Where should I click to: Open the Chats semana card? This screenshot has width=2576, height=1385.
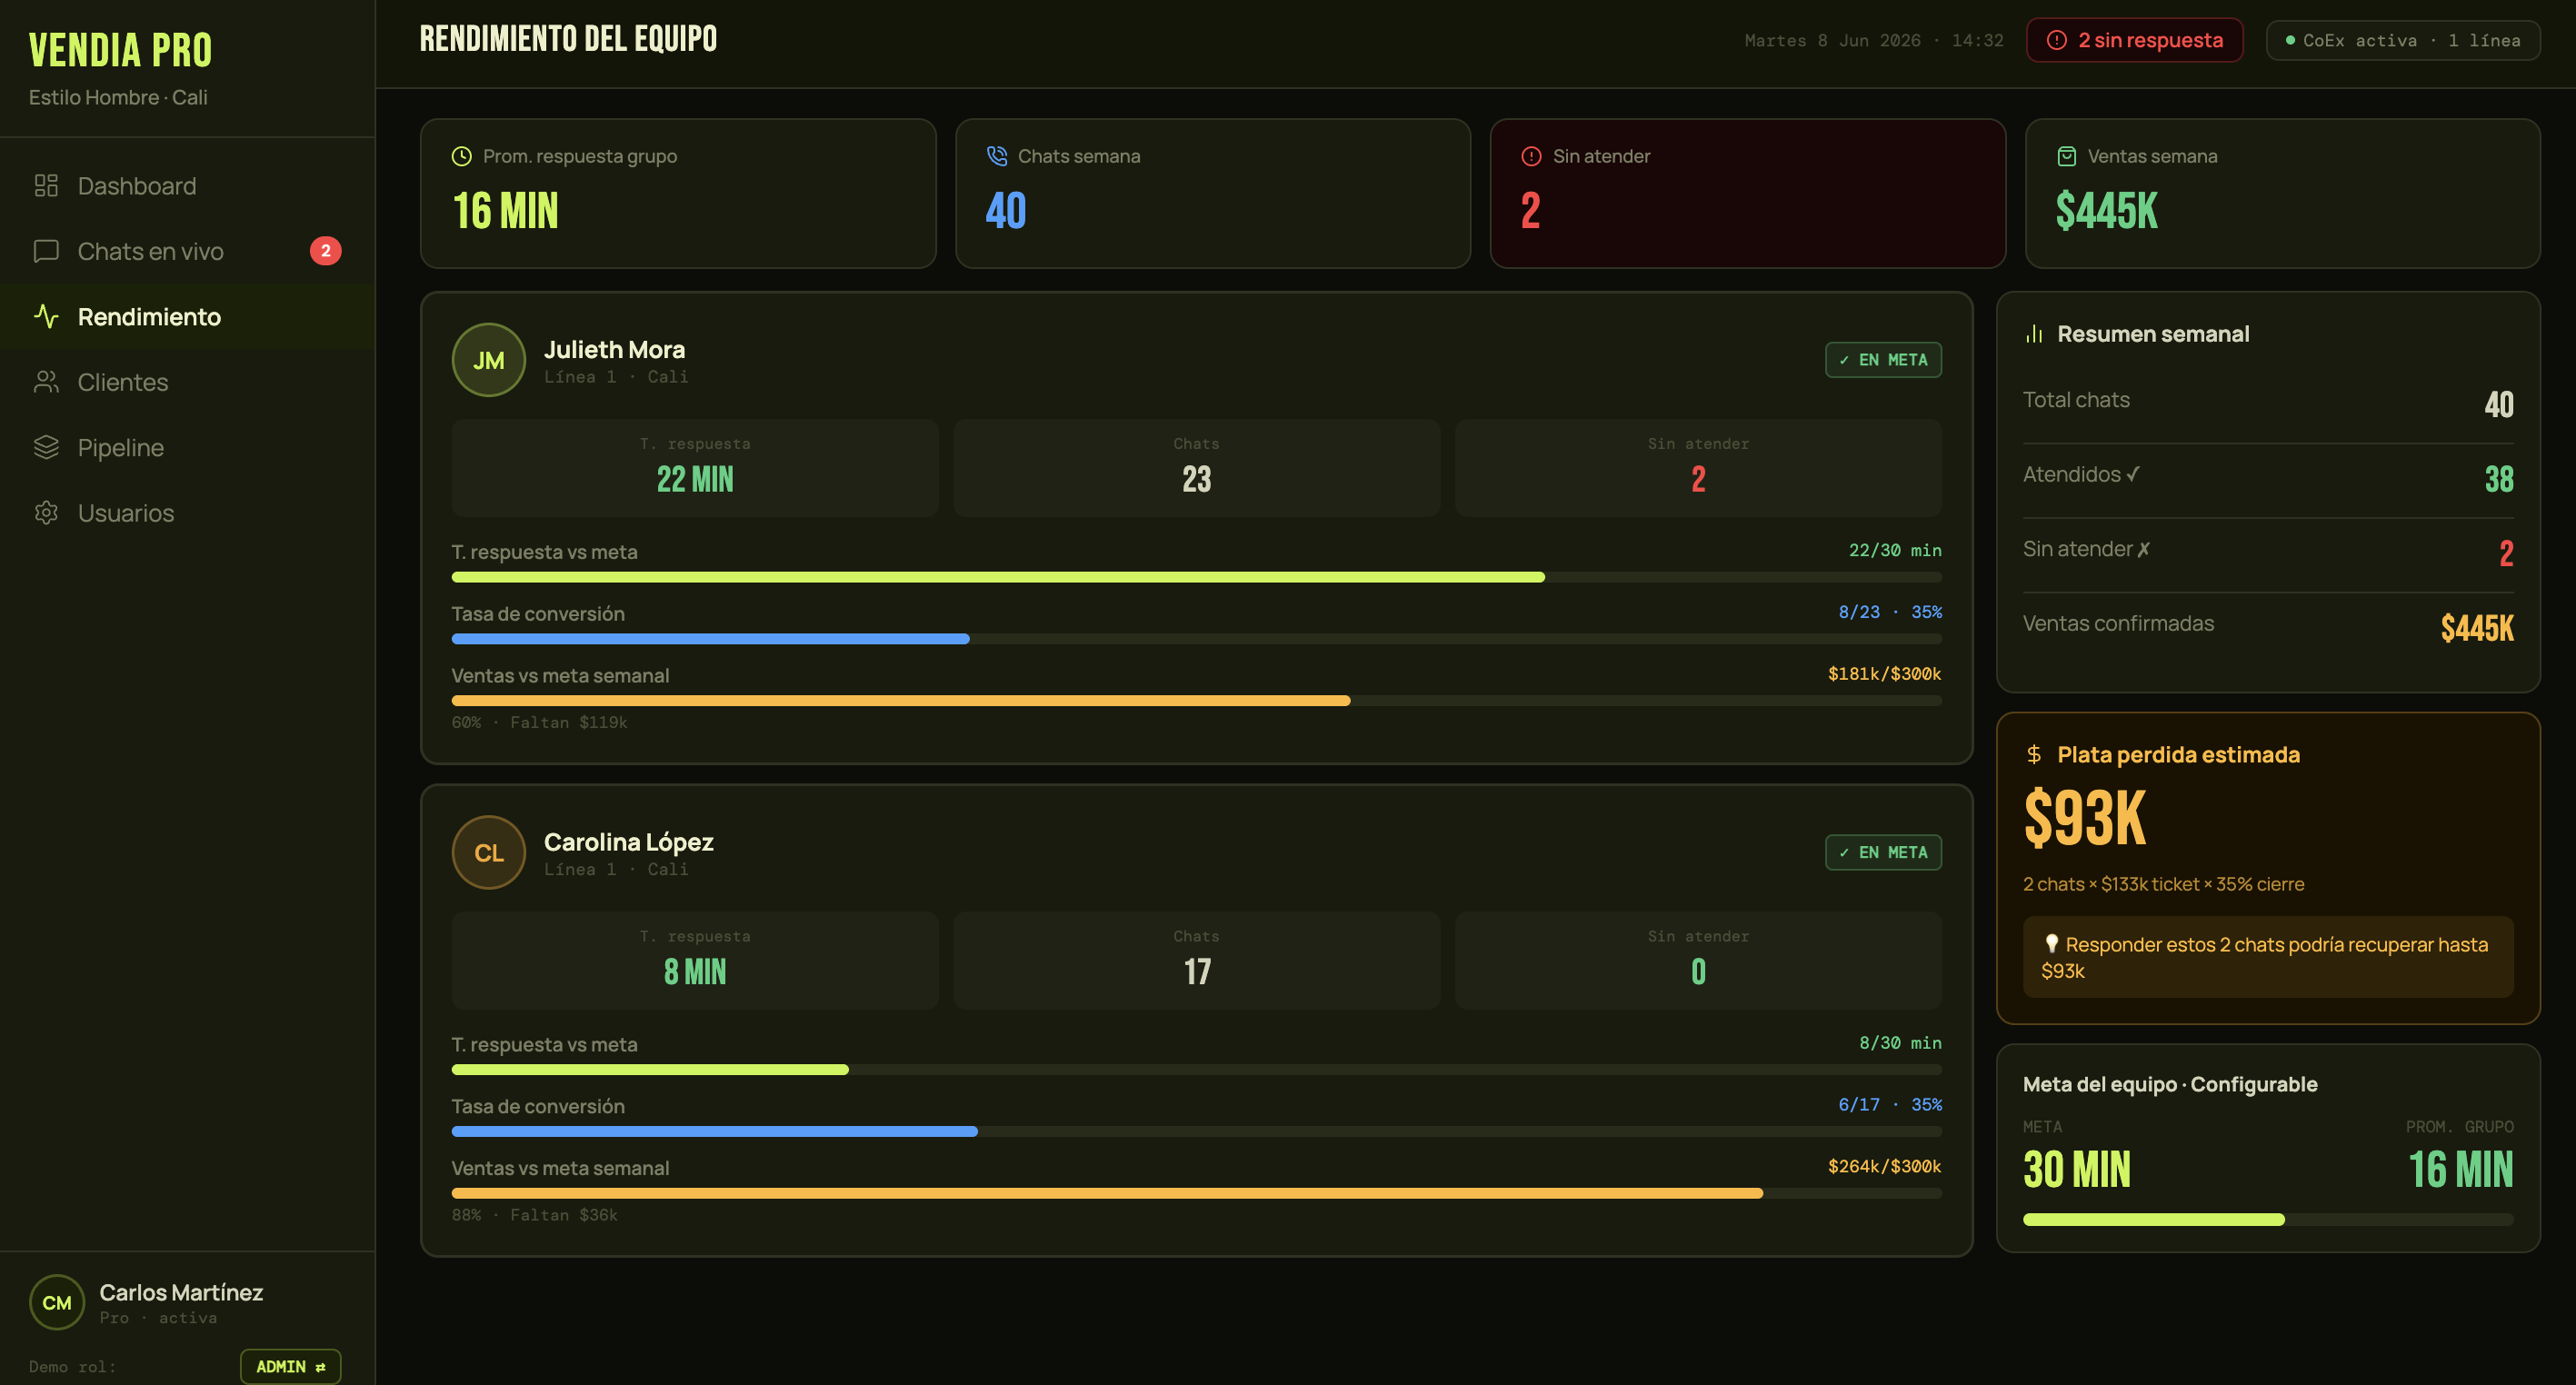1213,194
